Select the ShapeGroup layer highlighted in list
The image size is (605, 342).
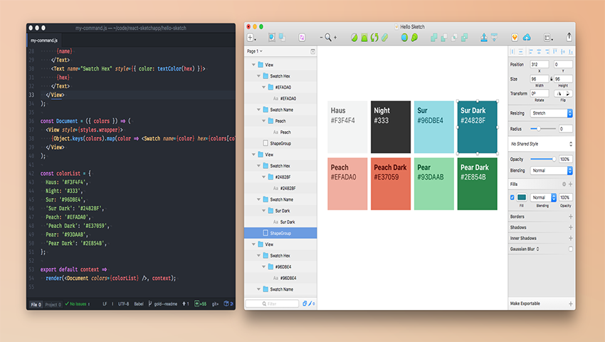tap(280, 233)
